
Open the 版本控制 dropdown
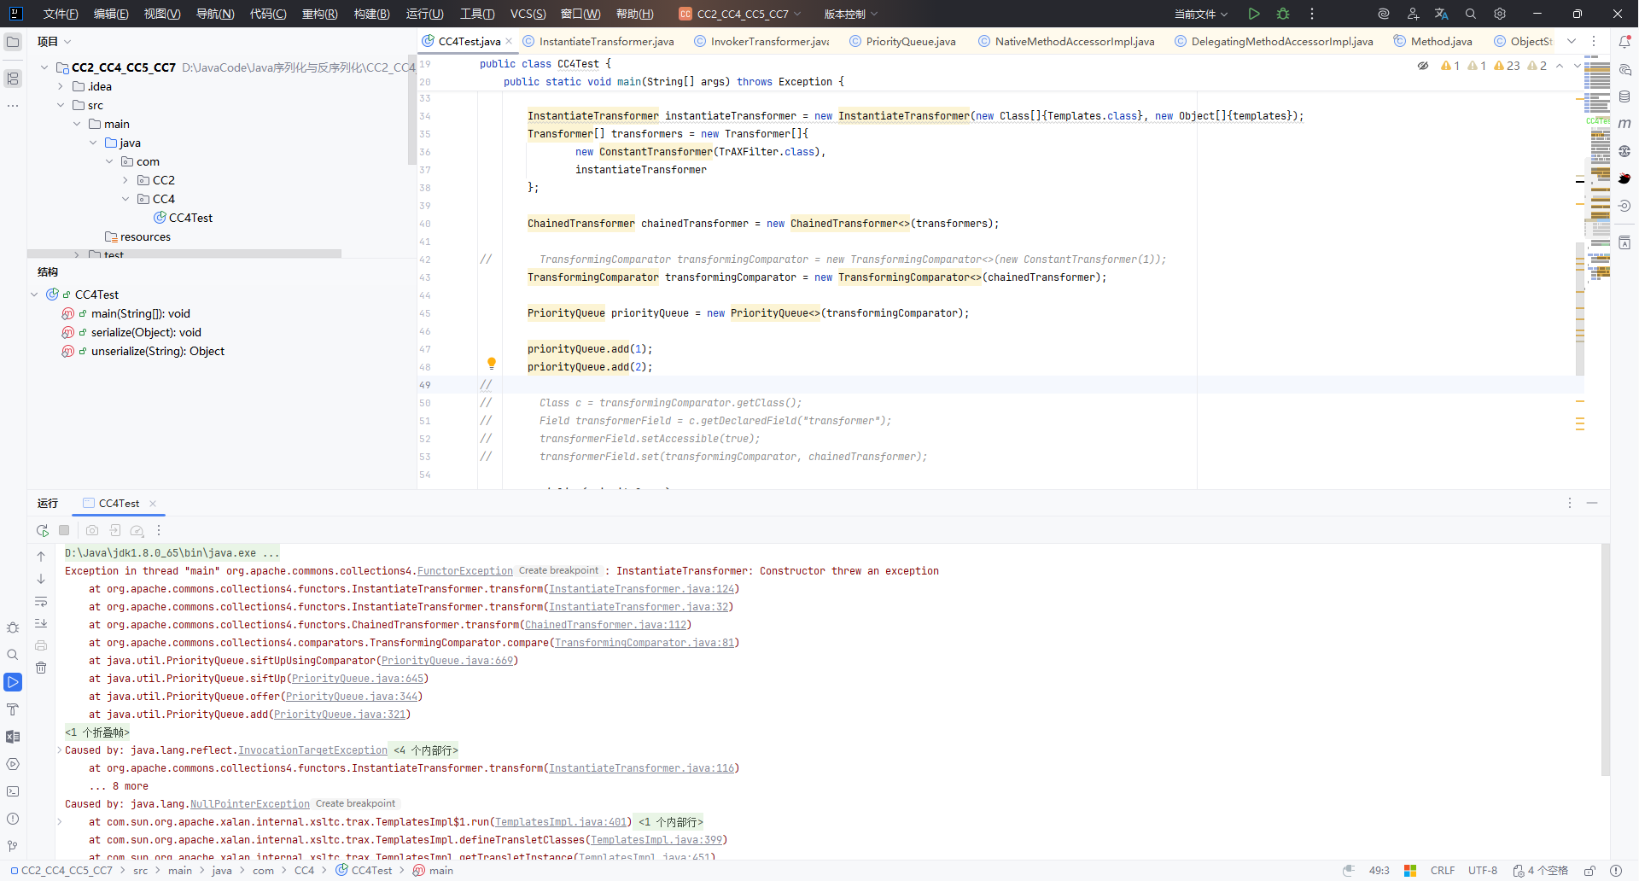(x=850, y=14)
